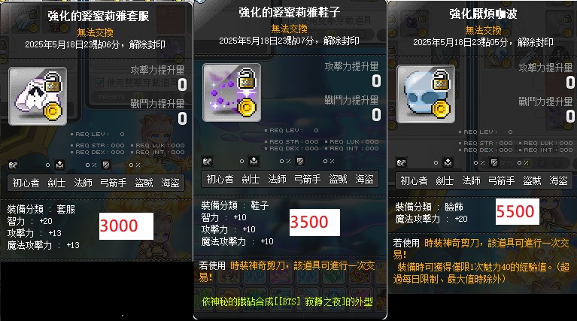Click the 強化厭煩咖波 face accessory icon
The height and width of the screenshot is (321, 577).
pos(426,94)
